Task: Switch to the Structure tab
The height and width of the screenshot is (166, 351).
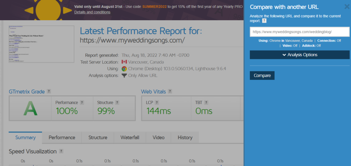Action: (x=98, y=138)
